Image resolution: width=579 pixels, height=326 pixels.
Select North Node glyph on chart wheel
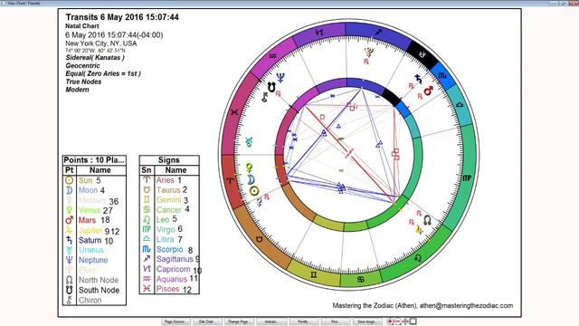(428, 220)
